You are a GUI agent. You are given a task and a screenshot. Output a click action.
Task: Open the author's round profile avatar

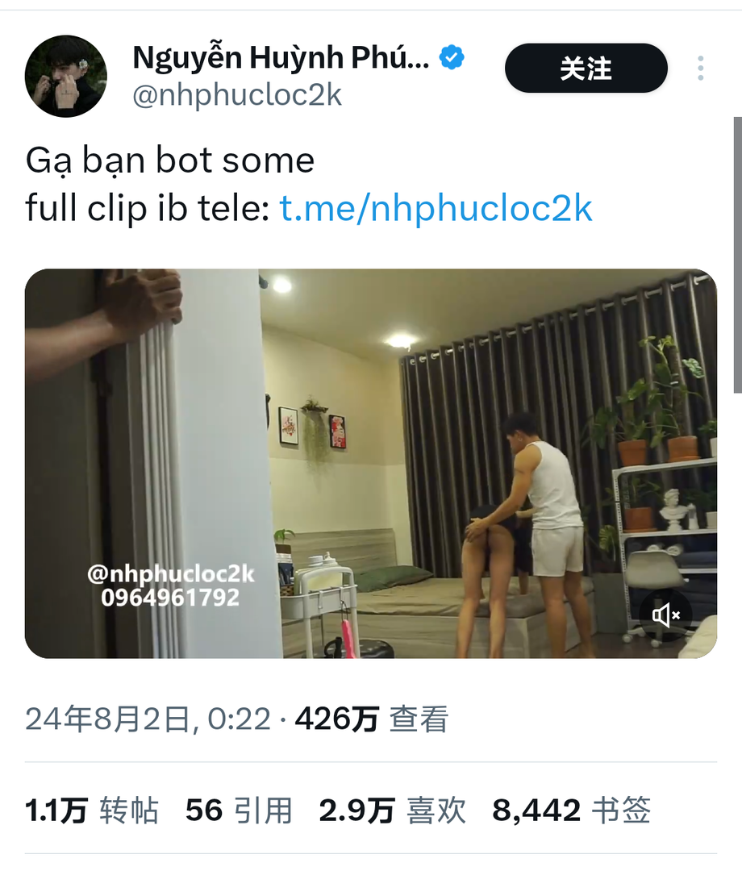(x=65, y=76)
